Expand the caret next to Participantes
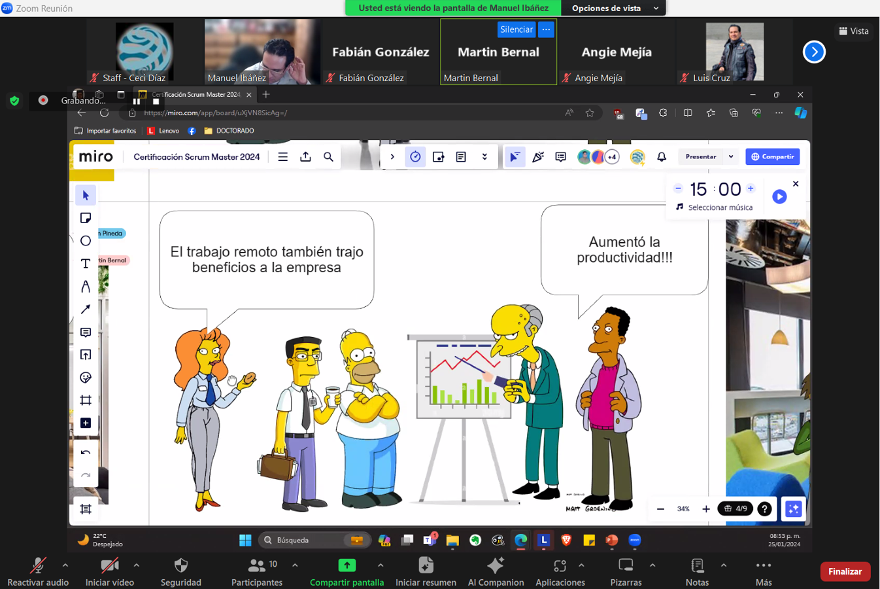This screenshot has width=880, height=589. [295, 565]
